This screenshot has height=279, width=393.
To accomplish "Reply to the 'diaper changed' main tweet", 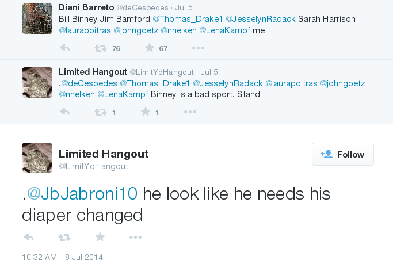I will click(x=28, y=237).
